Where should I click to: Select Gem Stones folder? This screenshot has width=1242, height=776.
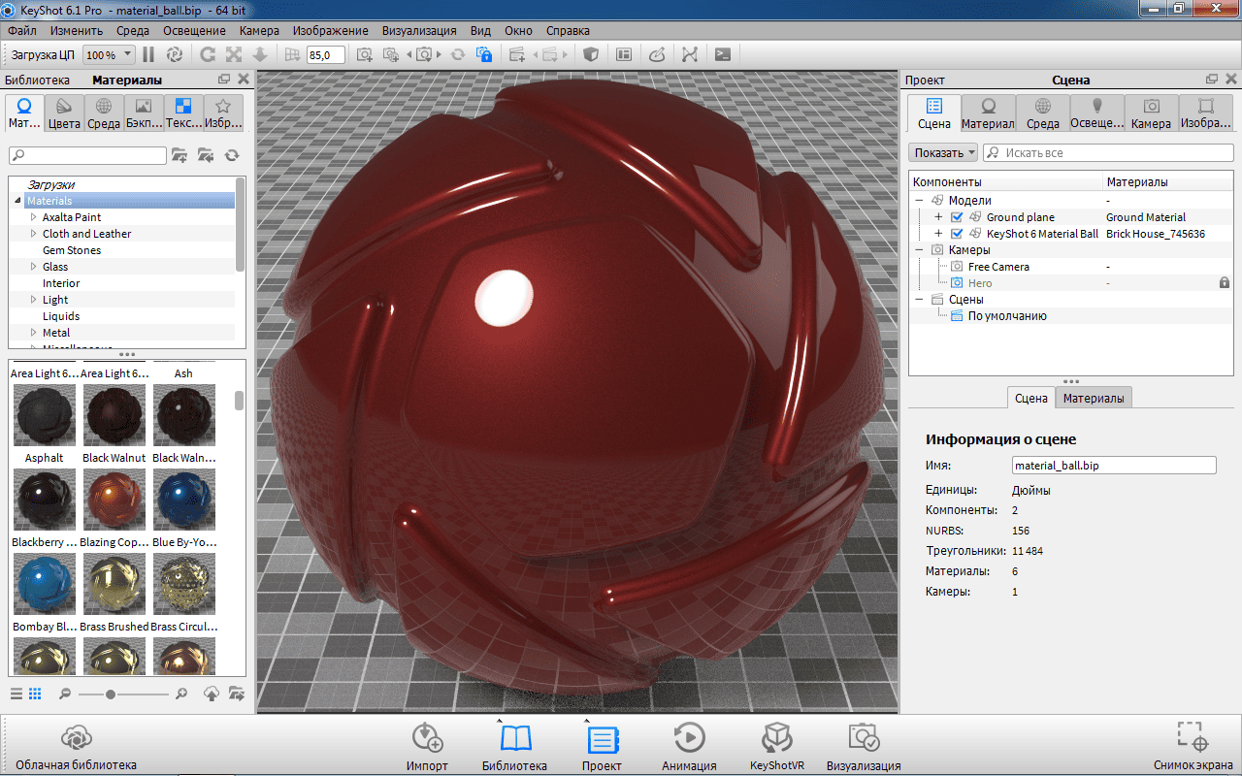click(x=72, y=250)
